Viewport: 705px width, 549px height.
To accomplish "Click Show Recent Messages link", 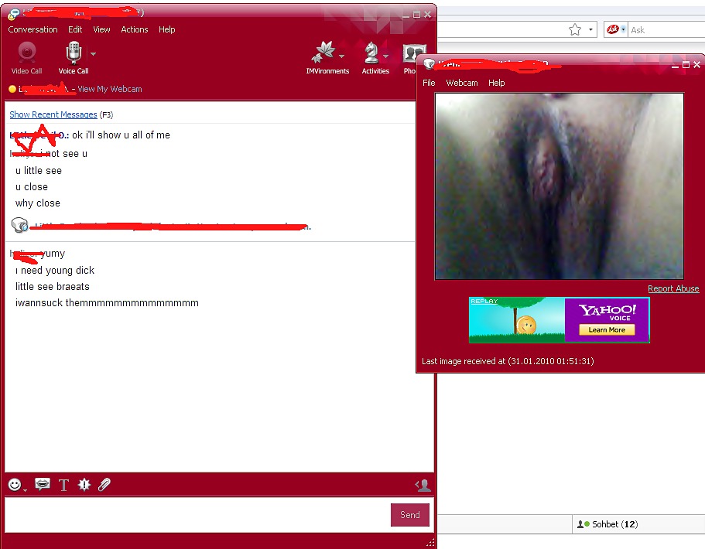I will click(53, 114).
